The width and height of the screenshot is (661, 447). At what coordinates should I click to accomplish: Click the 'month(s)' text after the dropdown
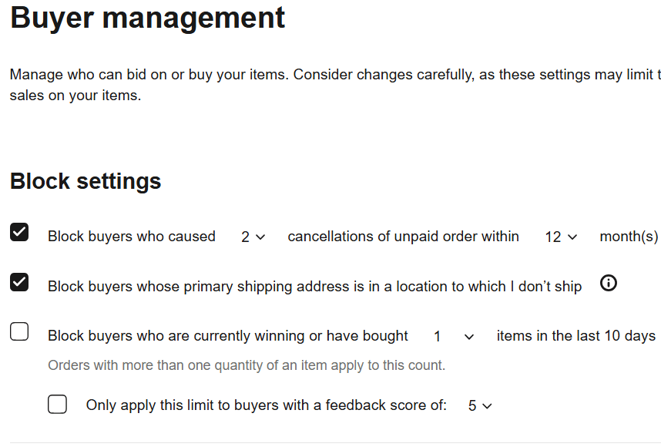pos(629,237)
